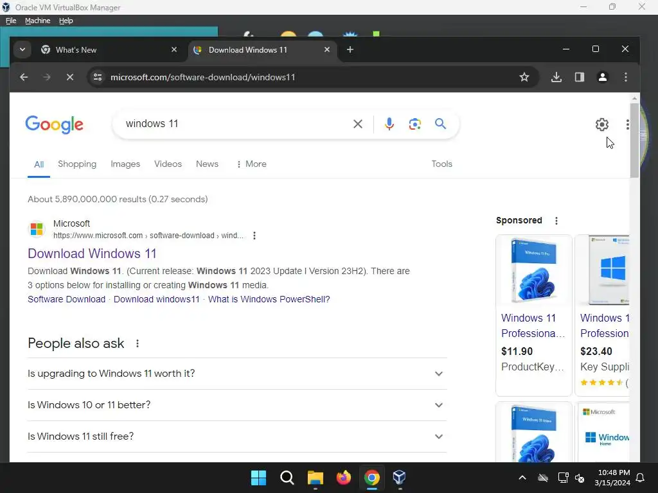Switch to News results tab
Screen dimensions: 658x493
pyautogui.click(x=208, y=164)
